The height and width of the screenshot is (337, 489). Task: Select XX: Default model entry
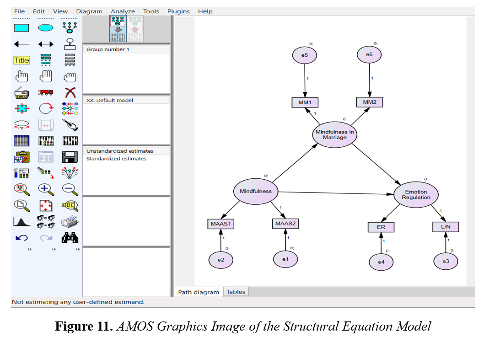110,100
